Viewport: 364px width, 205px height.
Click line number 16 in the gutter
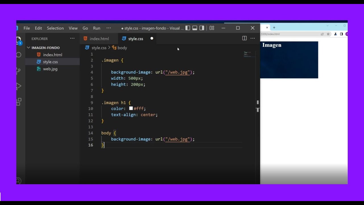click(90, 145)
